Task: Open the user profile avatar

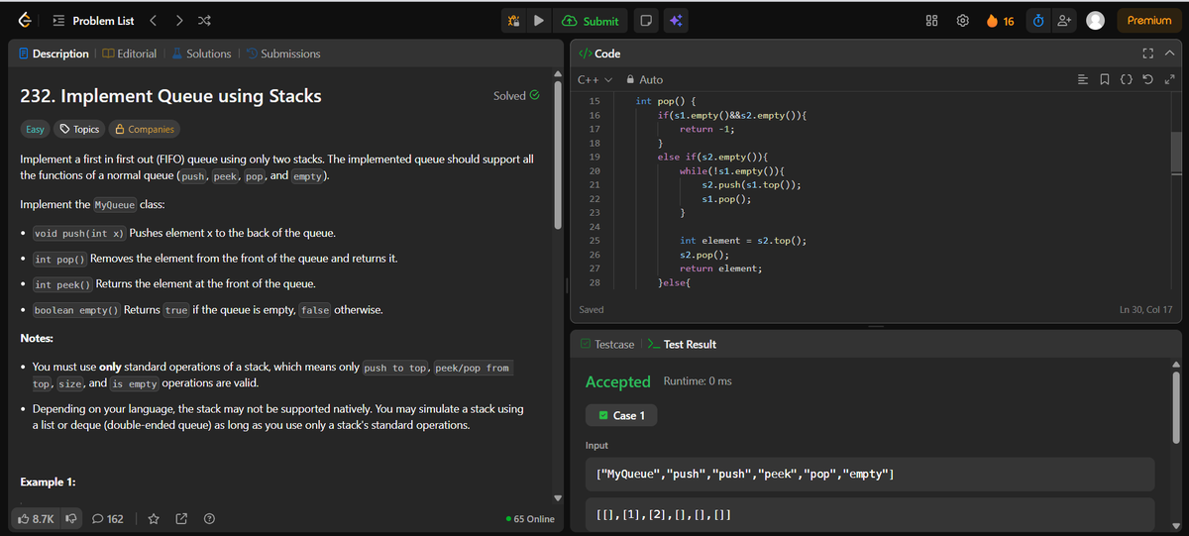Action: (1095, 21)
